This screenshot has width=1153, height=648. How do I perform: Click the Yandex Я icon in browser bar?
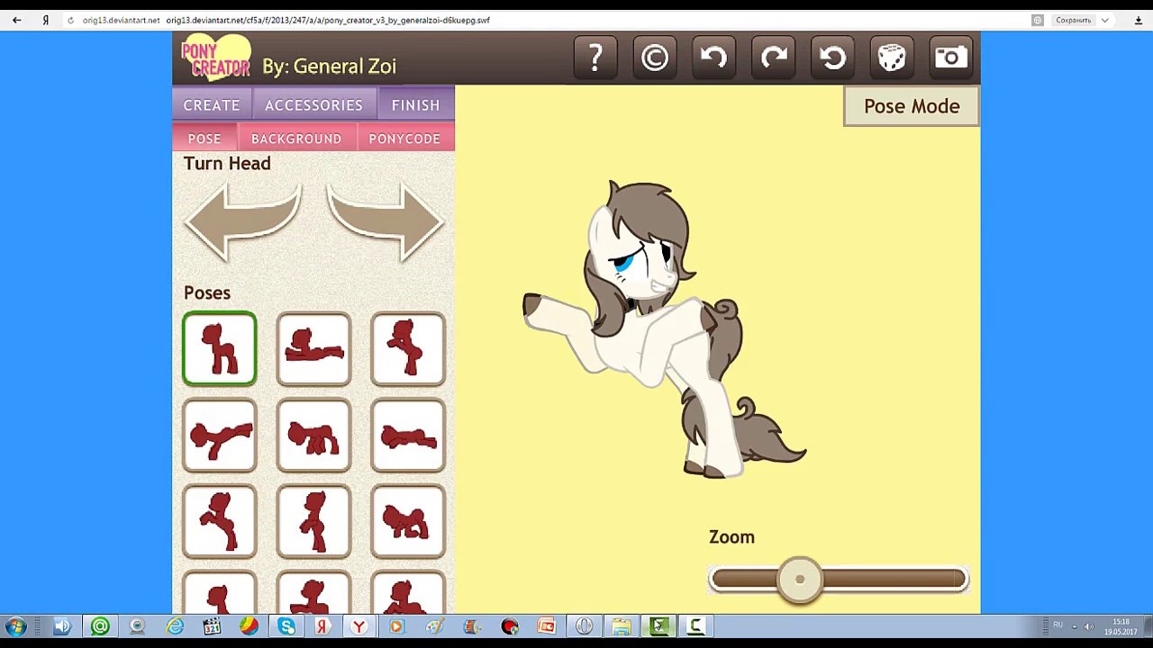point(45,20)
